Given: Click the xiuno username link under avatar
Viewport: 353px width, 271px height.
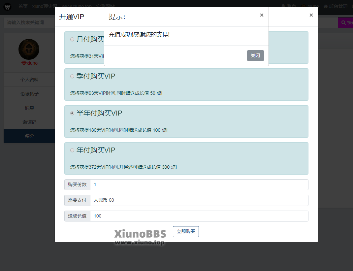Looking at the screenshot, I should click(32, 63).
